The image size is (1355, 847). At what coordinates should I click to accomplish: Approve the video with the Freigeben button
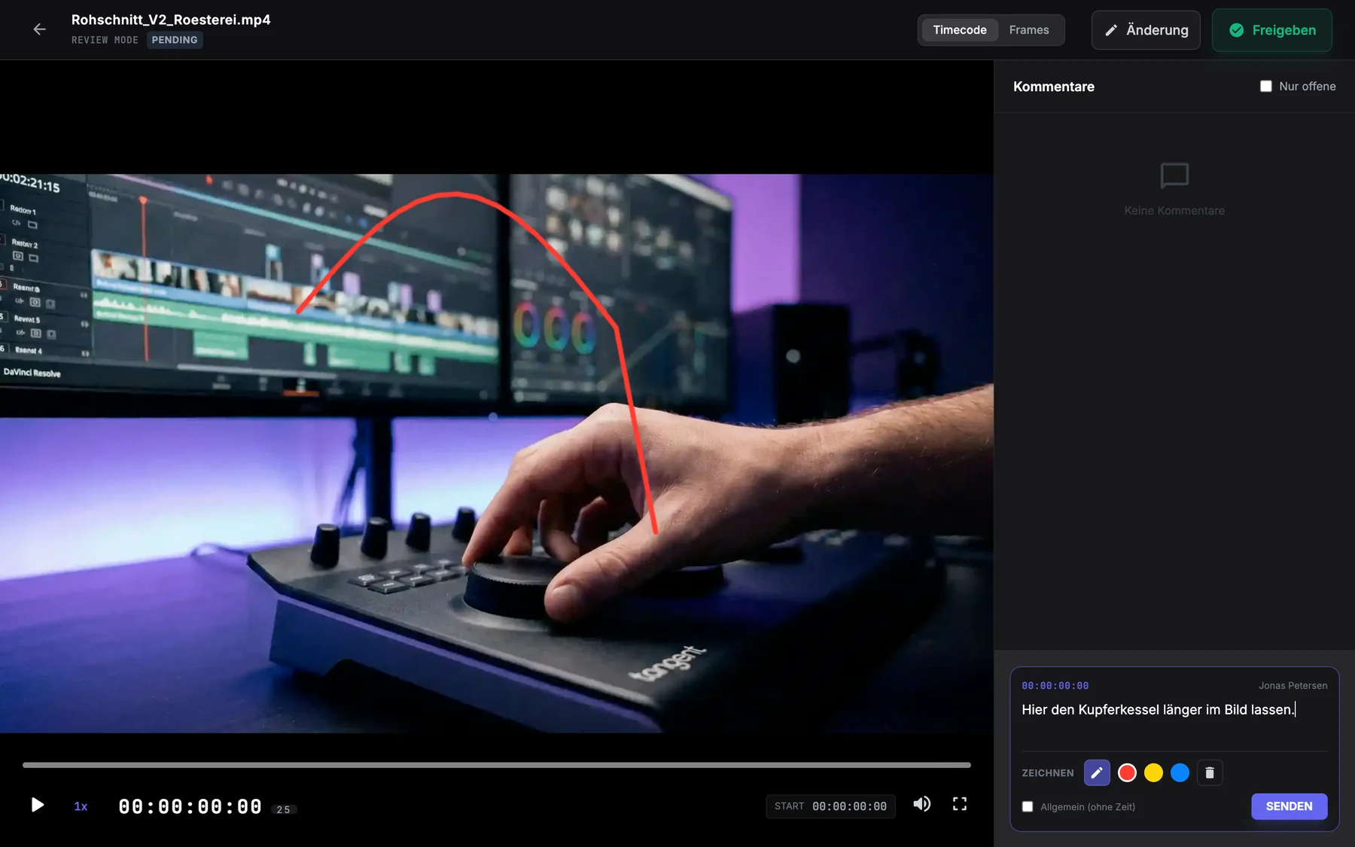(x=1272, y=30)
